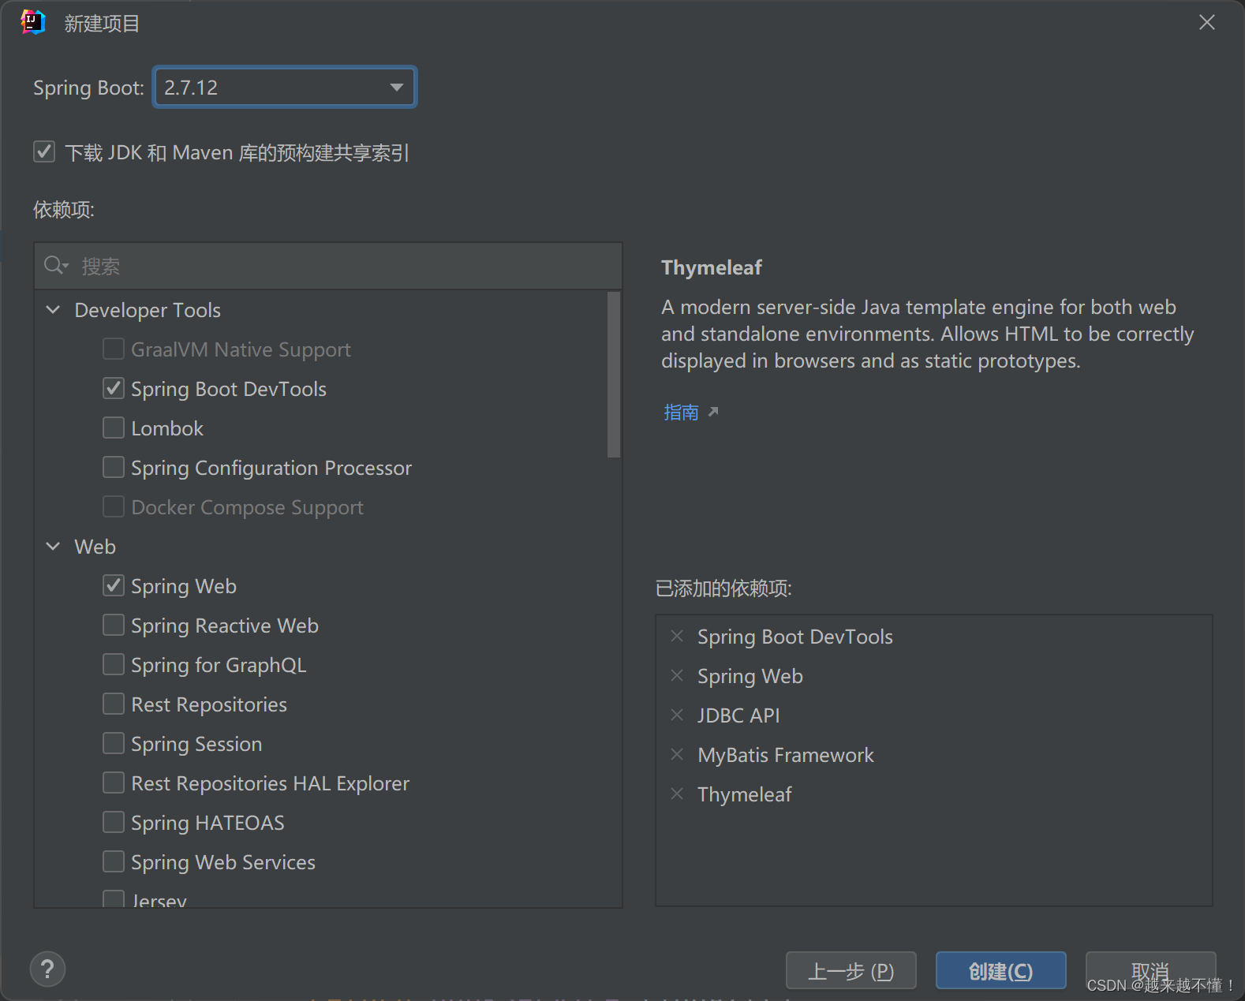This screenshot has width=1245, height=1001.
Task: Click the Web category label
Action: (x=95, y=547)
